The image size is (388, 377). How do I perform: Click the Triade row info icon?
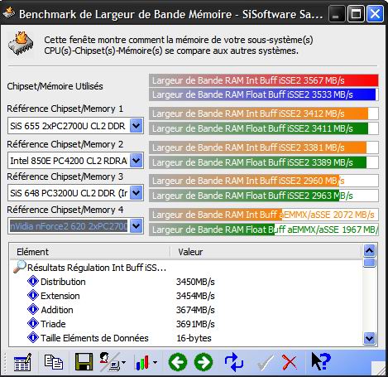(33, 323)
